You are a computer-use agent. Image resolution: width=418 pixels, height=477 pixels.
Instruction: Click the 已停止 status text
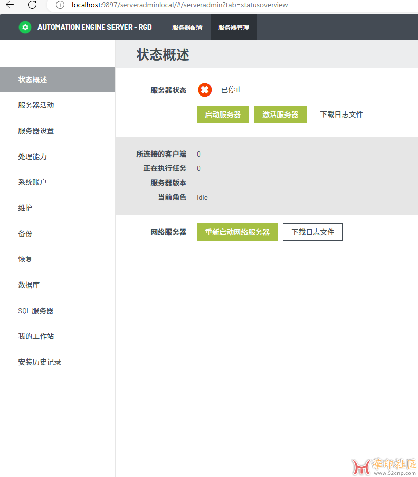tap(232, 90)
